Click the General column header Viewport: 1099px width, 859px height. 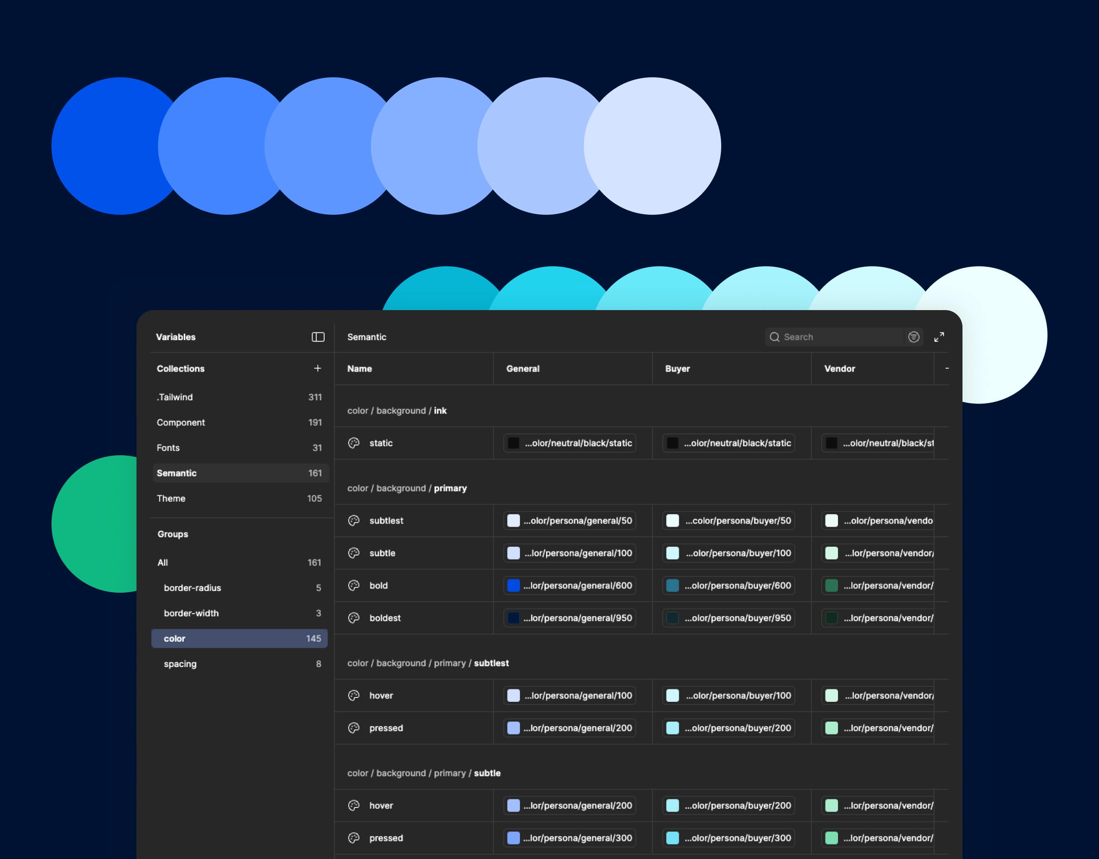coord(522,369)
